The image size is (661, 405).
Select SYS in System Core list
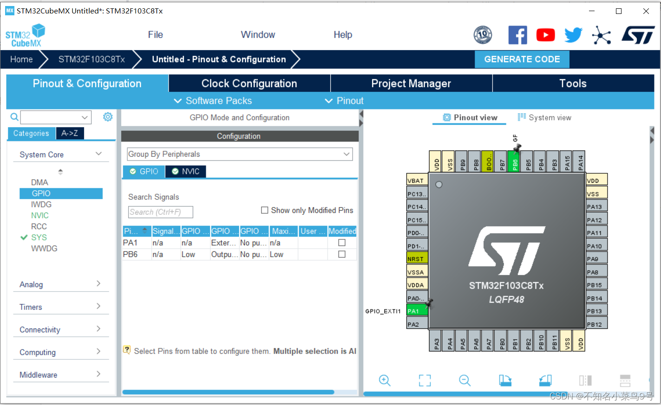tap(39, 238)
